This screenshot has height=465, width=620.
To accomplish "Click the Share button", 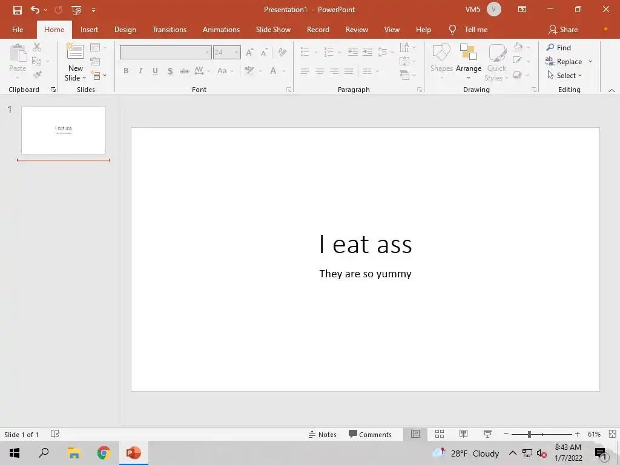I will point(562,30).
